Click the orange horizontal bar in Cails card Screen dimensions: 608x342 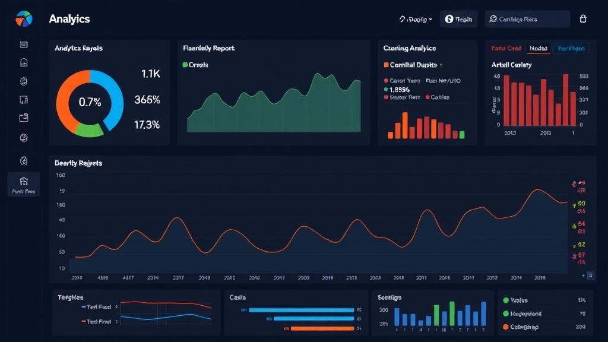tap(322, 328)
